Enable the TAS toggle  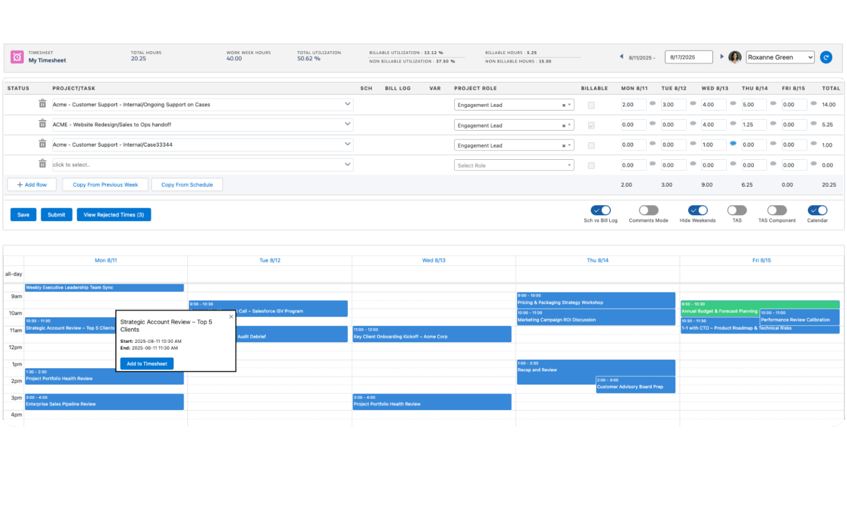(x=737, y=210)
